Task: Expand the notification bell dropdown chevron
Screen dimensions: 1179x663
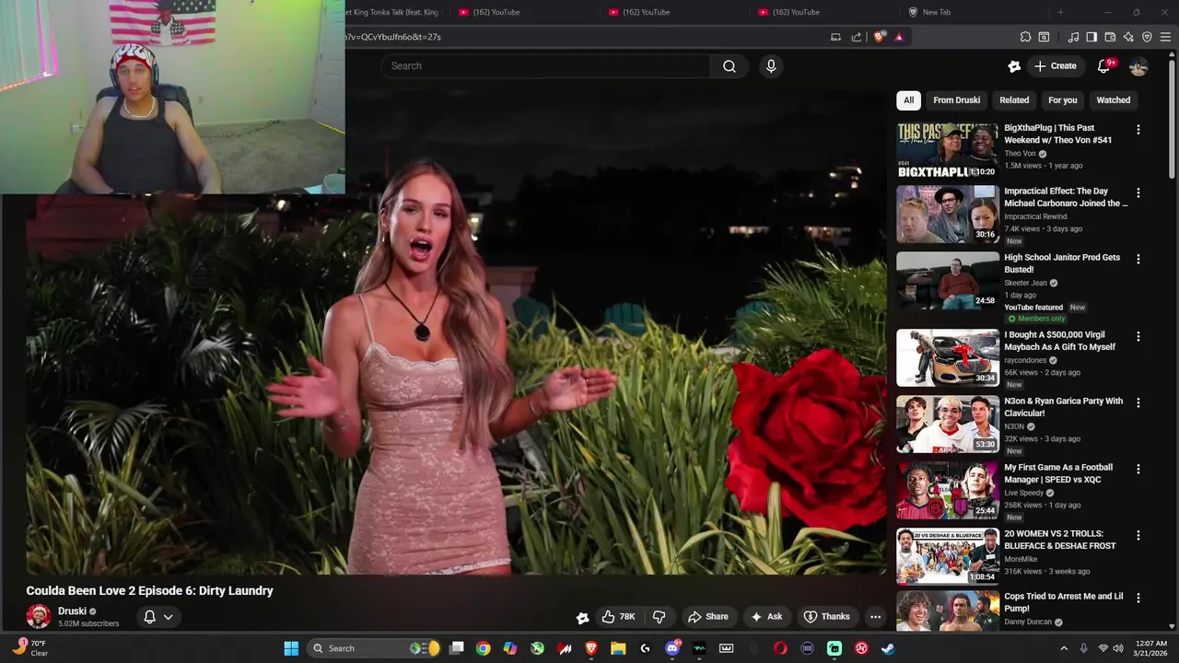Action: pos(169,617)
